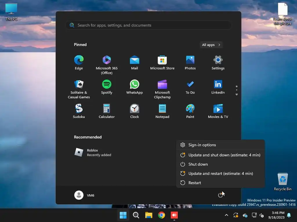This screenshot has width=297, height=222.
Task: Select This PC desktop icon
Action: click(11, 12)
